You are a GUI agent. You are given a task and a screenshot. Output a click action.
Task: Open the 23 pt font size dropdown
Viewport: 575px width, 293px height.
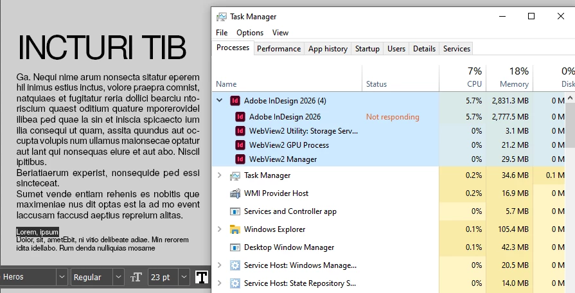184,277
